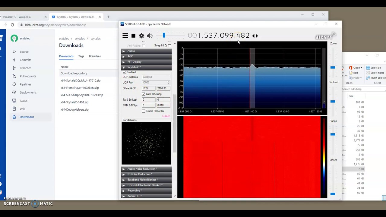Disable the Scytale-C Enabled checkbox
Viewport: 386px width, 217px height.
coord(125,72)
